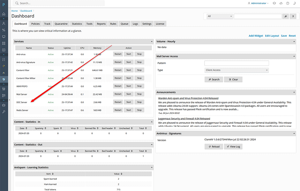Sort Learning Statistics by Item
Viewport: 300px width, 191px height.
pyautogui.click(x=50, y=174)
